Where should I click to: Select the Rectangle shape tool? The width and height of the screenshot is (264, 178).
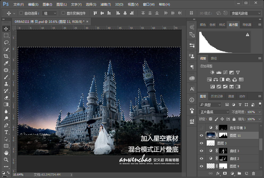(6, 146)
